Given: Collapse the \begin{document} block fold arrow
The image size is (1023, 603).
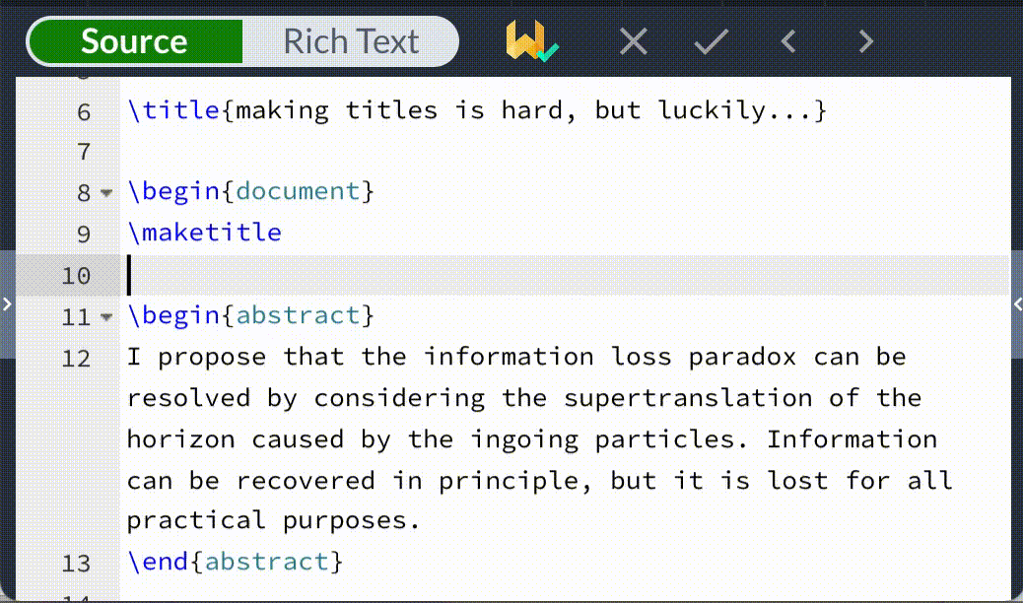Looking at the screenshot, I should [106, 193].
